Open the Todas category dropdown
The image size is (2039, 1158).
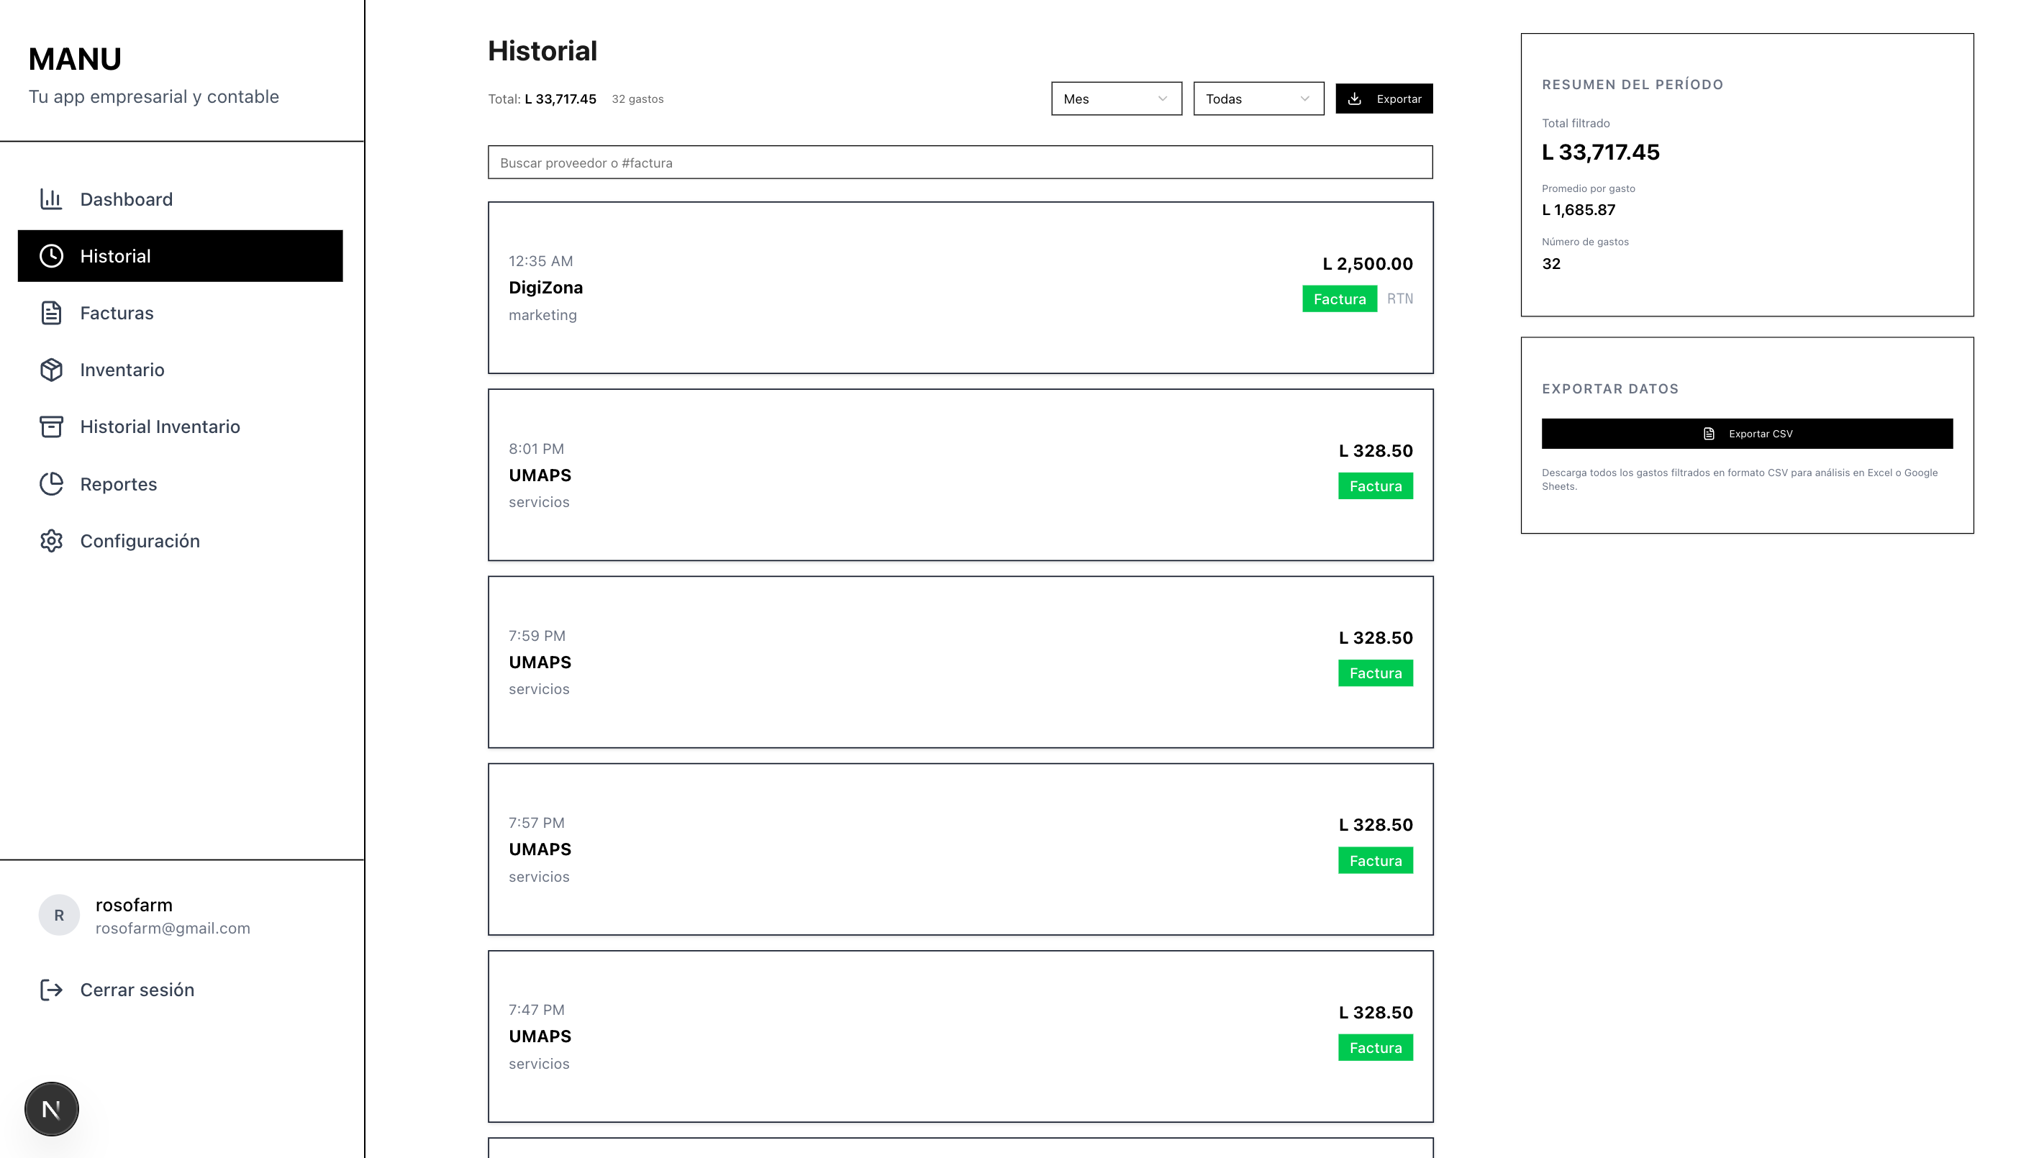[1258, 99]
